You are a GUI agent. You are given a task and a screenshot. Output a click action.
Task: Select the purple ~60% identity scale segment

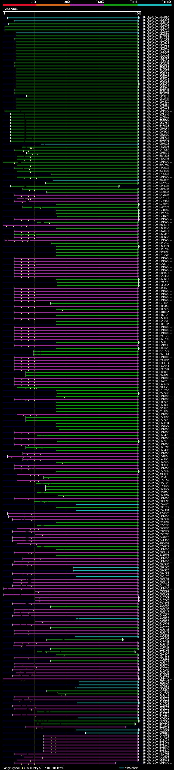click(87, 5)
